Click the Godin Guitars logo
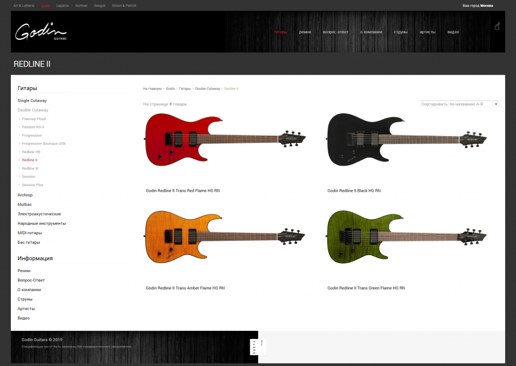This screenshot has height=366, width=516. (41, 31)
